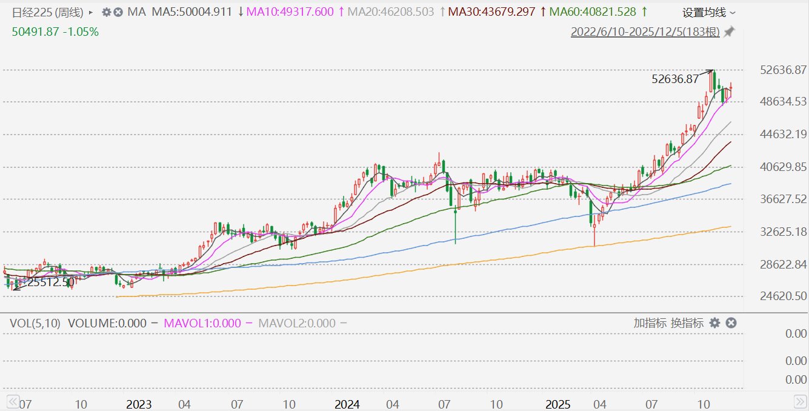
Task: Open VOL indicator settings gear
Action: coord(715,323)
